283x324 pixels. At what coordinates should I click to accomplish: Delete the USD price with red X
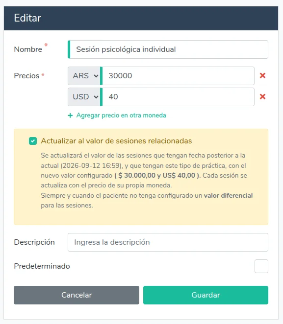262,97
